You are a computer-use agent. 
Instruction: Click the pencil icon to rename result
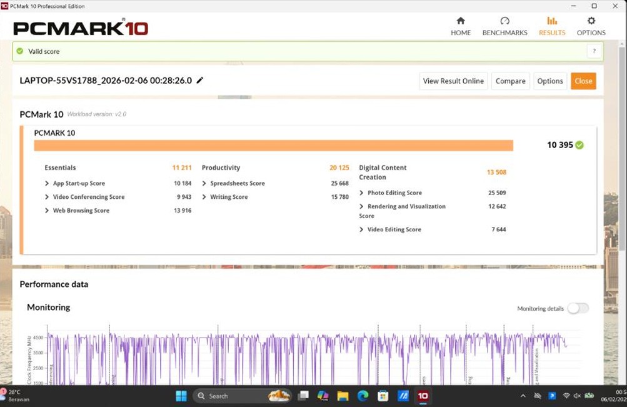pos(200,81)
